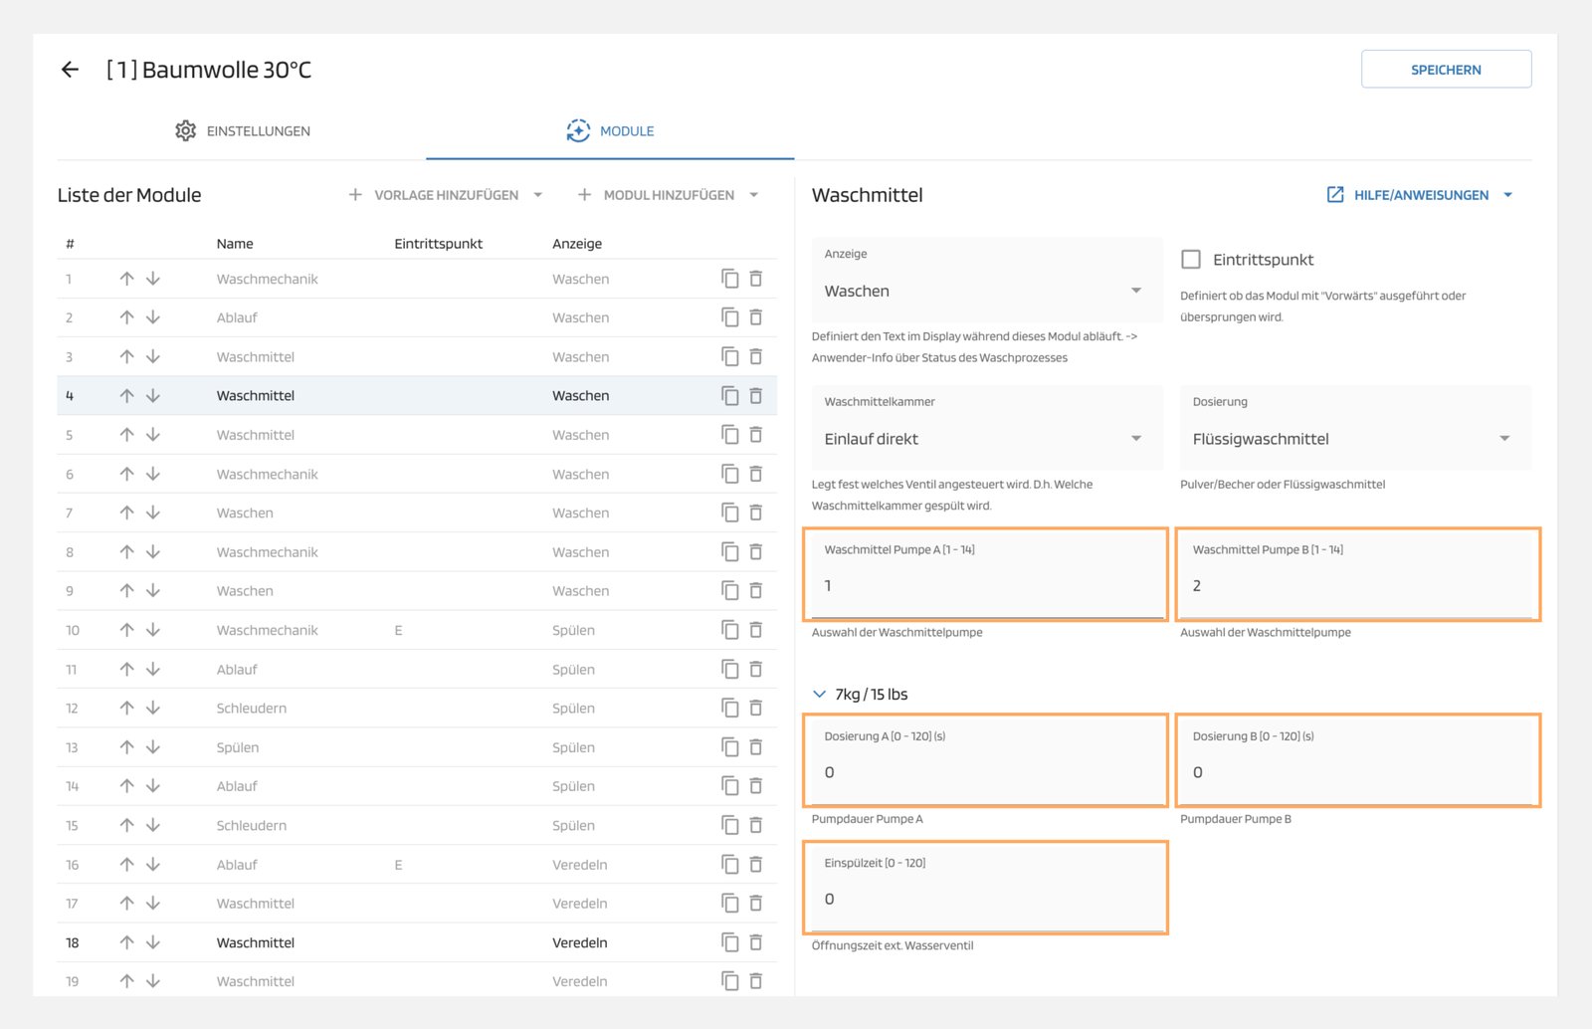Move module 1 Waschmechanik down
The image size is (1592, 1029).
click(x=153, y=279)
